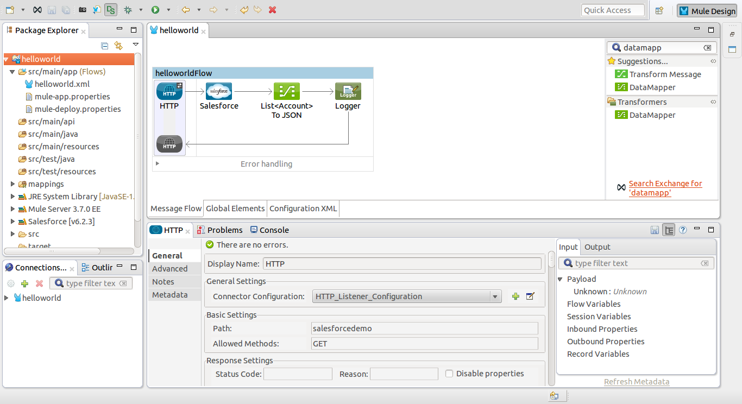Expand the JRE System Library node
Image resolution: width=742 pixels, height=404 pixels.
point(13,197)
